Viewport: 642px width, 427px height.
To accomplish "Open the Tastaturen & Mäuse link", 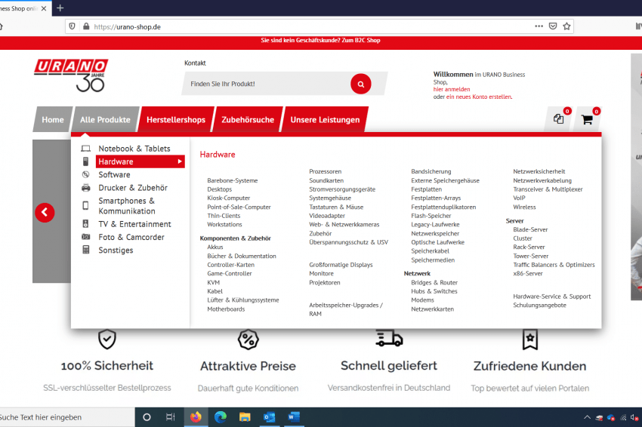I will point(336,207).
